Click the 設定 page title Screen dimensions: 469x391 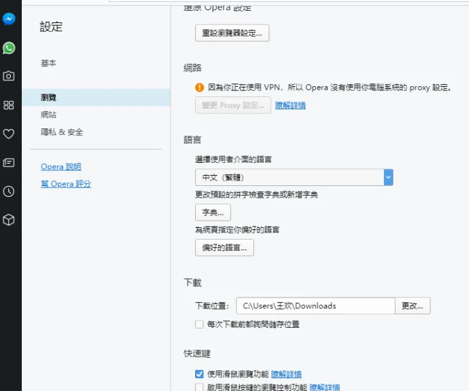51,27
